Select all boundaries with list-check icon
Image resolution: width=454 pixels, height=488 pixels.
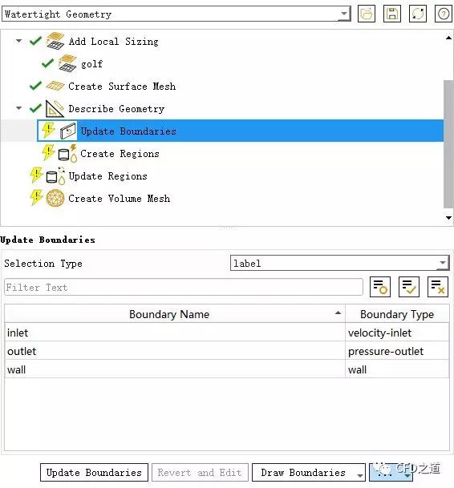pyautogui.click(x=409, y=287)
